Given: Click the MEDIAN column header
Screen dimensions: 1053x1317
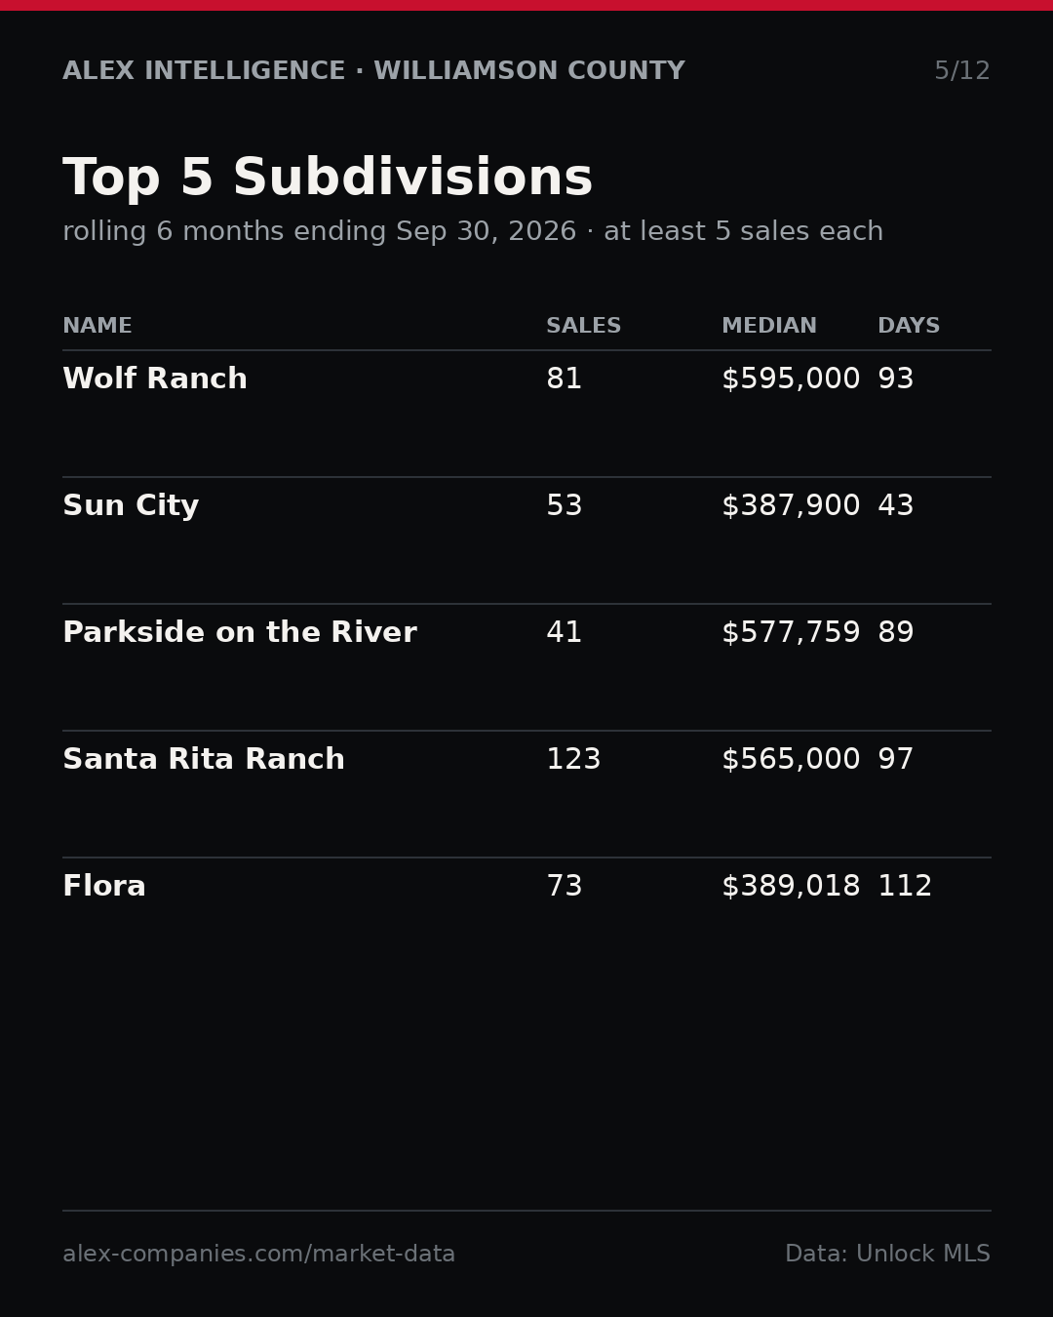Looking at the screenshot, I should click(769, 326).
